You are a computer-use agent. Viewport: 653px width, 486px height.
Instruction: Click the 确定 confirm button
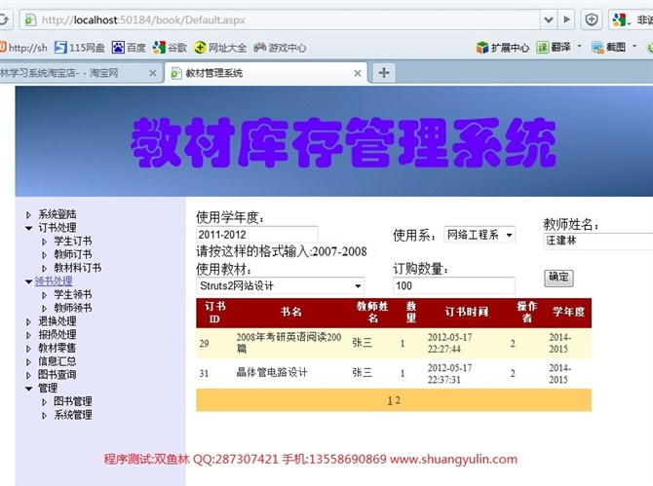(x=558, y=277)
